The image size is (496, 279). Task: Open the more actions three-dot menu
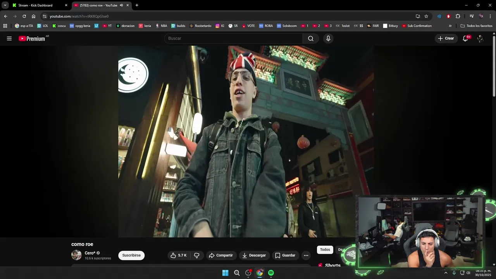pyautogui.click(x=306, y=255)
